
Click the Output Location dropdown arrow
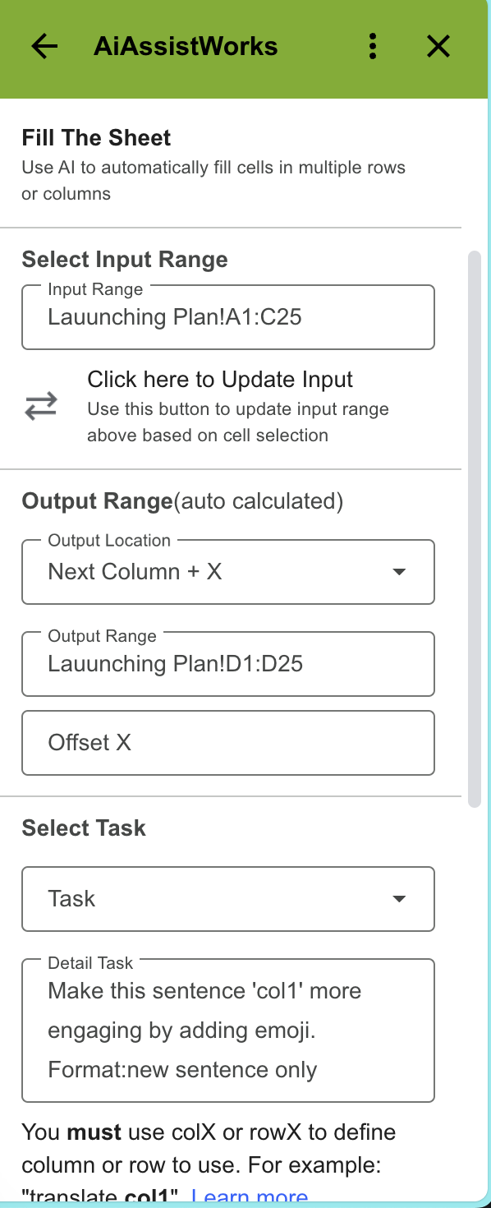(400, 571)
